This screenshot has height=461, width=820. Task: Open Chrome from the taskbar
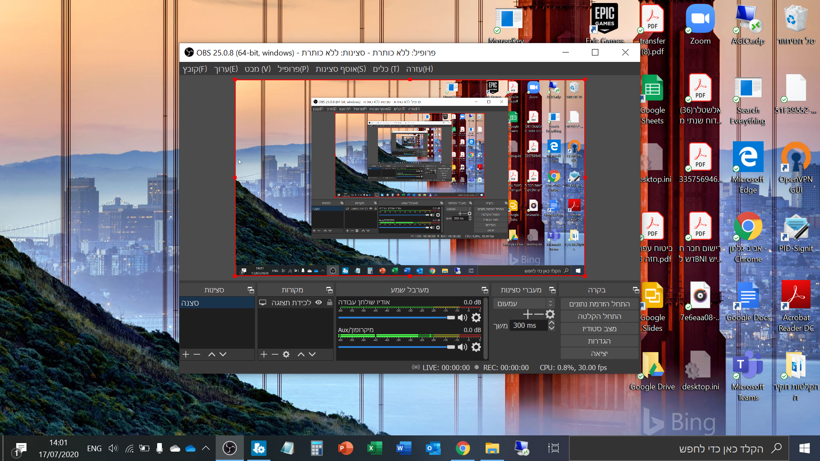pos(463,448)
